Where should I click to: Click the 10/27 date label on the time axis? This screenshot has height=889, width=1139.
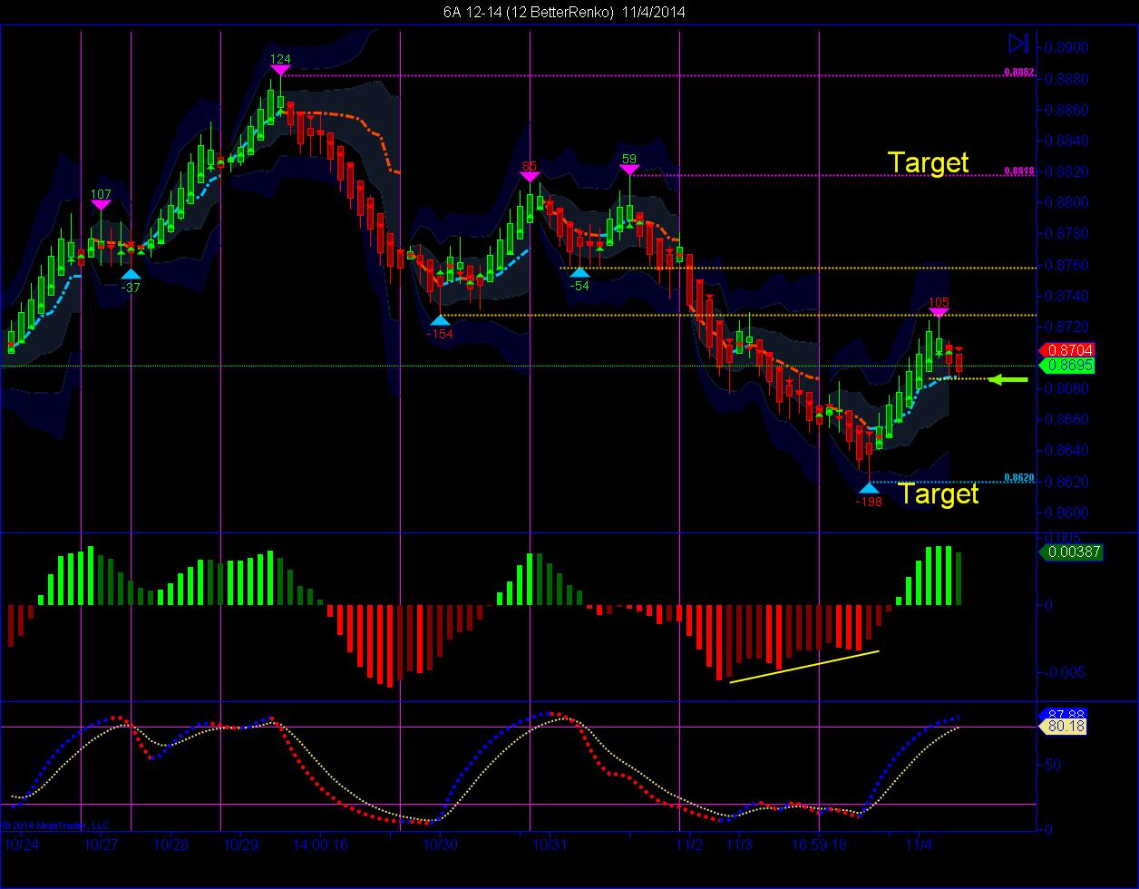tap(101, 844)
